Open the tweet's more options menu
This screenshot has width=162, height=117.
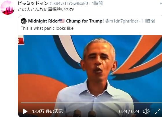point(161,3)
